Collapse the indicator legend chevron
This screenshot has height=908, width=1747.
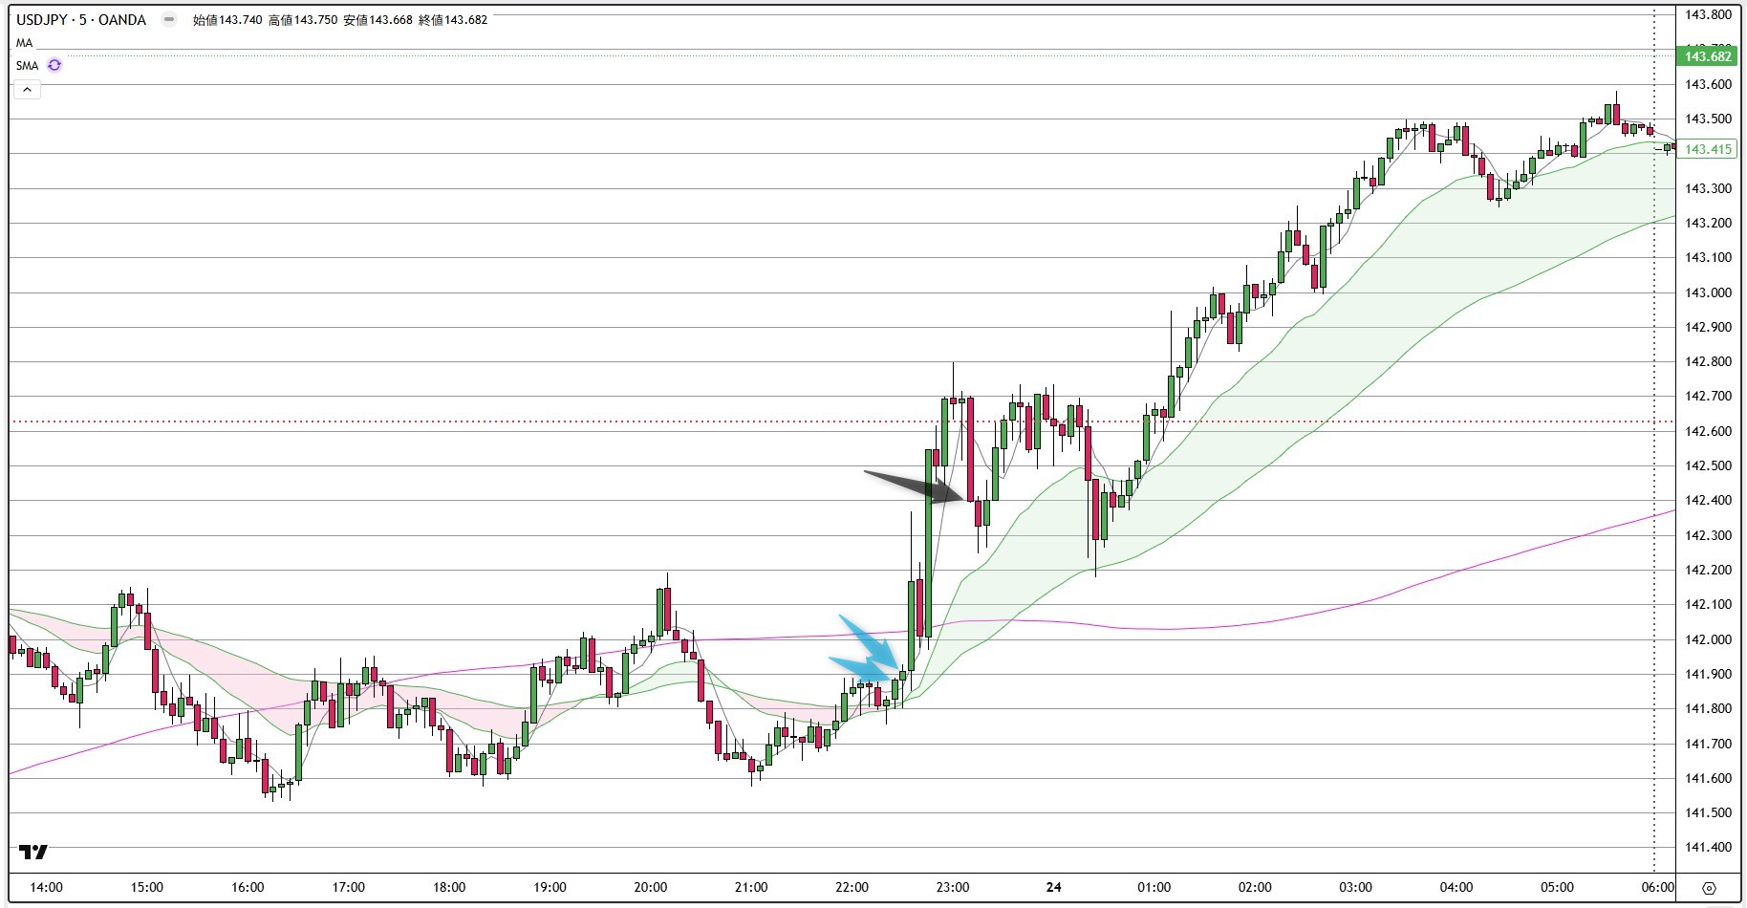pos(27,90)
